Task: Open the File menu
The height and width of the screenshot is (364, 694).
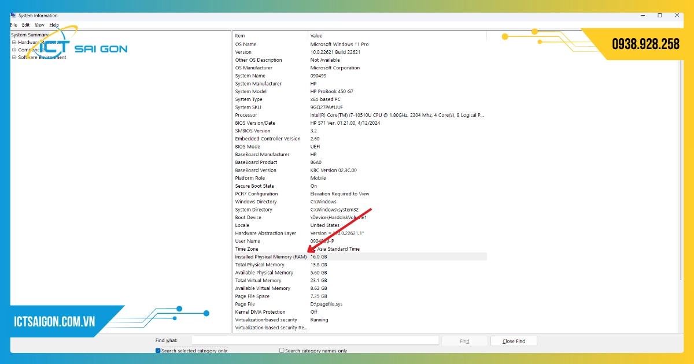Action: [14, 25]
